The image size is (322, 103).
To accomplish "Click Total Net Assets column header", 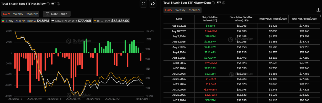I will 304,19.
